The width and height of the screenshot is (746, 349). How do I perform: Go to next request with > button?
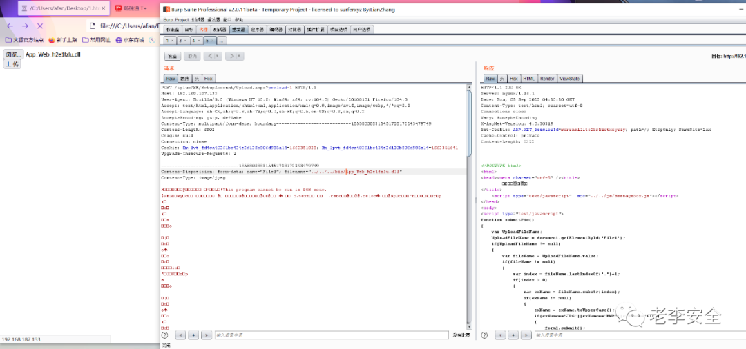click(x=231, y=56)
